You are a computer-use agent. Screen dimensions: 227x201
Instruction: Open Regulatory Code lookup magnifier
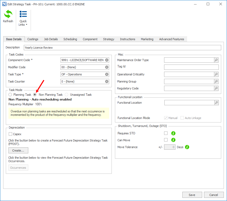(216, 88)
